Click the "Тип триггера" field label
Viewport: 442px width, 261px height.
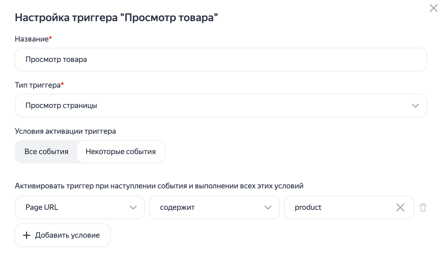tap(38, 85)
